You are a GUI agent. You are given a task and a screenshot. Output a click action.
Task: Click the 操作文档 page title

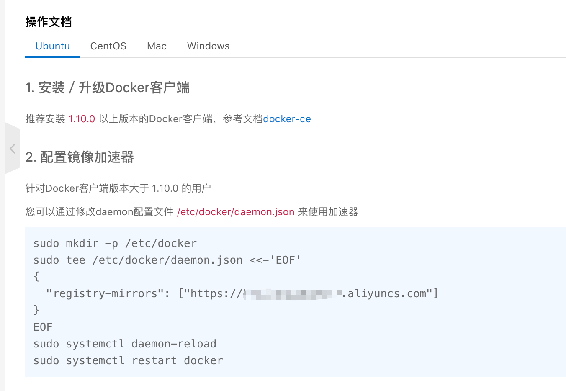click(x=49, y=22)
